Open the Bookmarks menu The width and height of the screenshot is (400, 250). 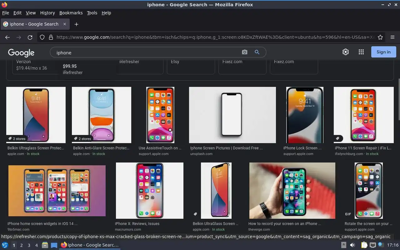pos(71,13)
